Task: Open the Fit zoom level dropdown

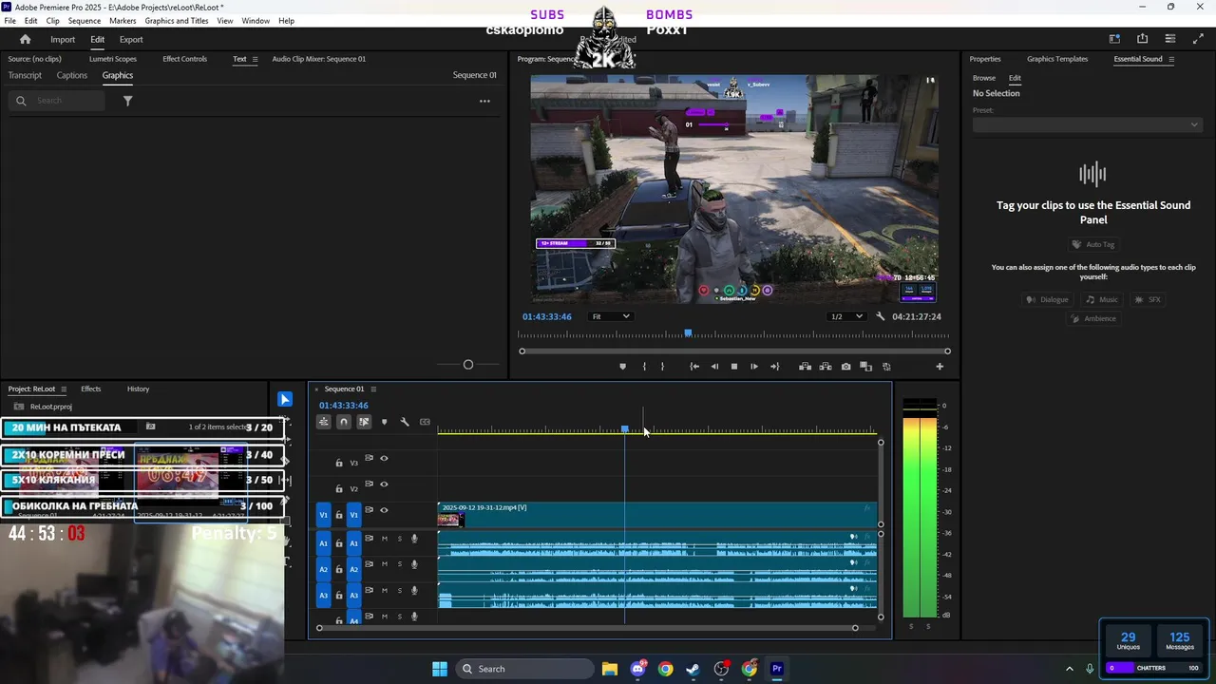Action: coord(610,316)
